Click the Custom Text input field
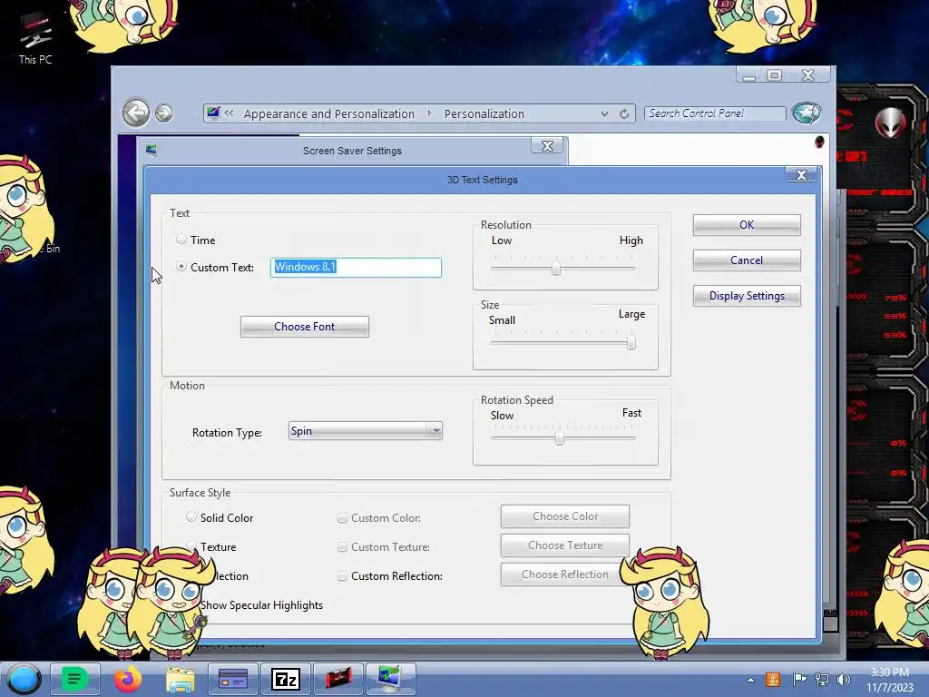929x697 pixels. (x=356, y=268)
